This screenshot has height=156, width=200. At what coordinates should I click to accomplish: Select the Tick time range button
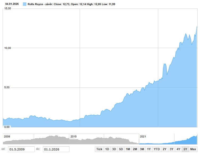tap(99, 149)
